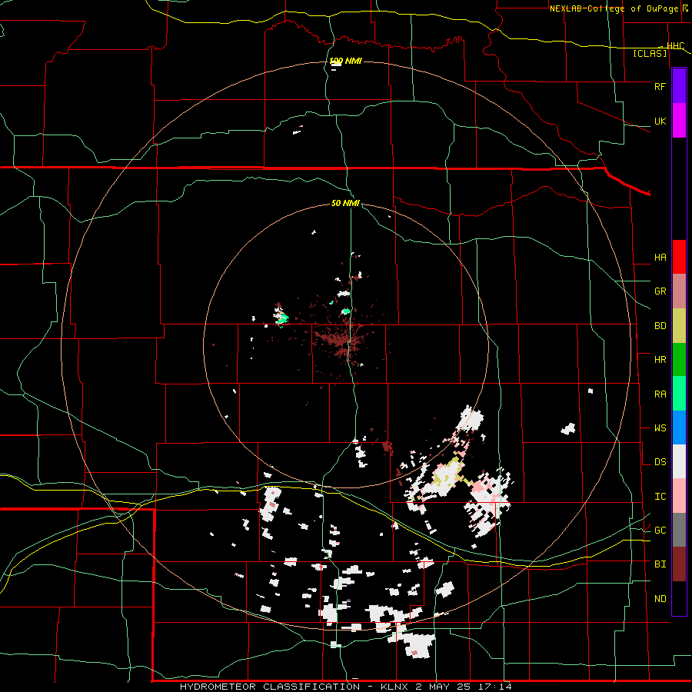The image size is (692, 692).
Task: Select the GR graupel color swatch
Action: point(679,291)
